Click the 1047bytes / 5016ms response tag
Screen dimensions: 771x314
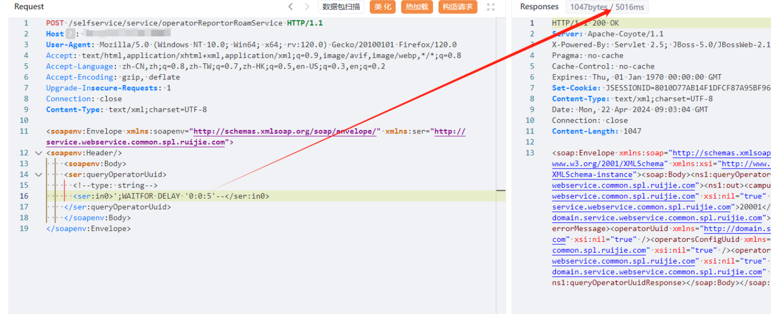[x=607, y=7]
